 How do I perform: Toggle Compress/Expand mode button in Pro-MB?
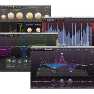pyautogui.click(x=11, y=66)
